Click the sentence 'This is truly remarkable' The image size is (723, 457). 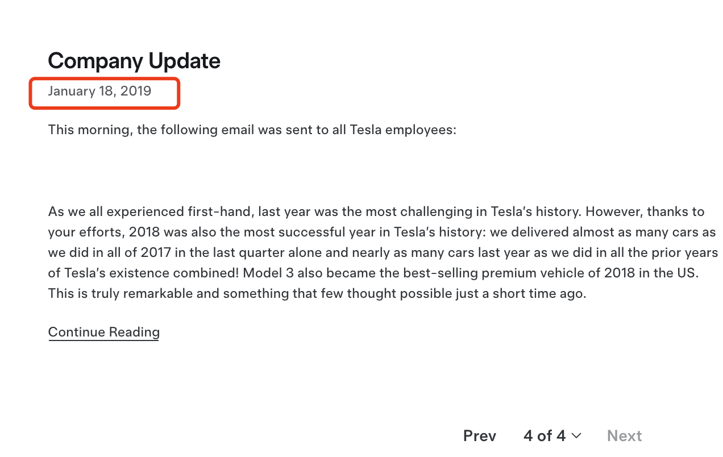point(317,293)
